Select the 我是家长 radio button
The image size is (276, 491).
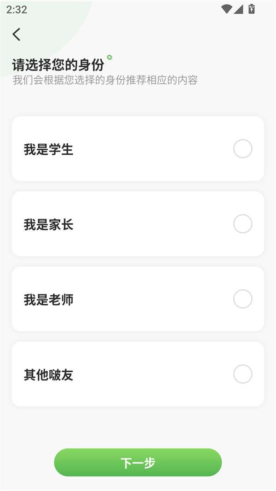[243, 224]
